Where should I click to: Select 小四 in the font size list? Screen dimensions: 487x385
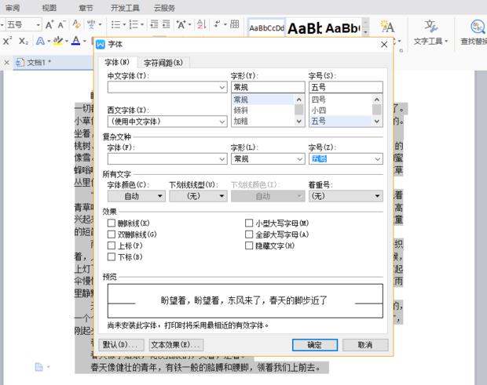click(340, 111)
